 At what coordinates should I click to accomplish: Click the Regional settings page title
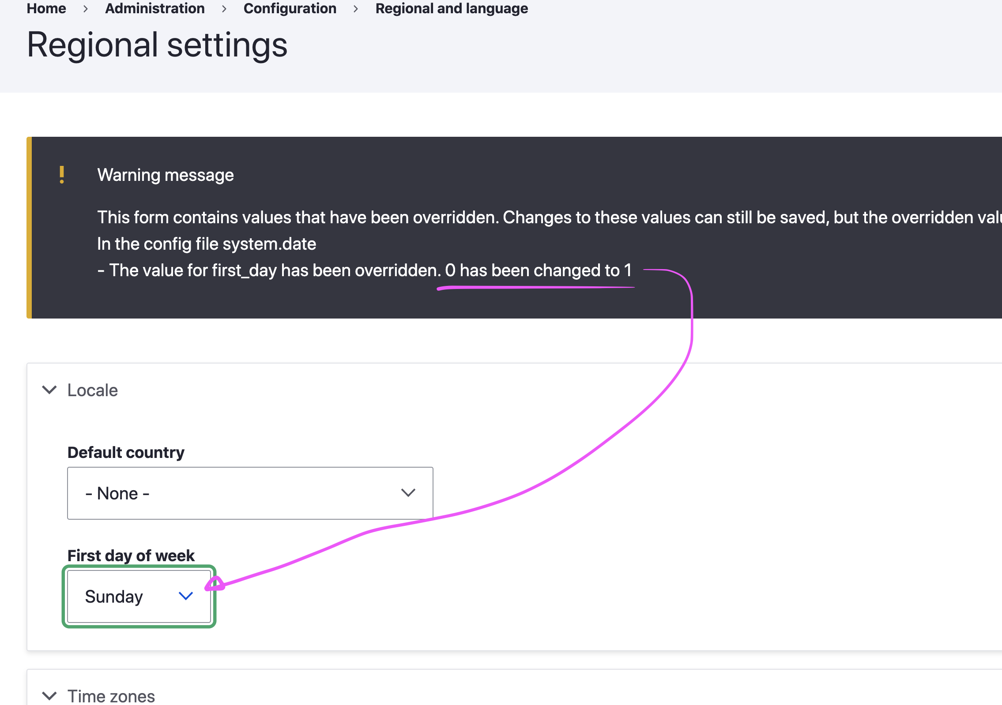(x=157, y=45)
